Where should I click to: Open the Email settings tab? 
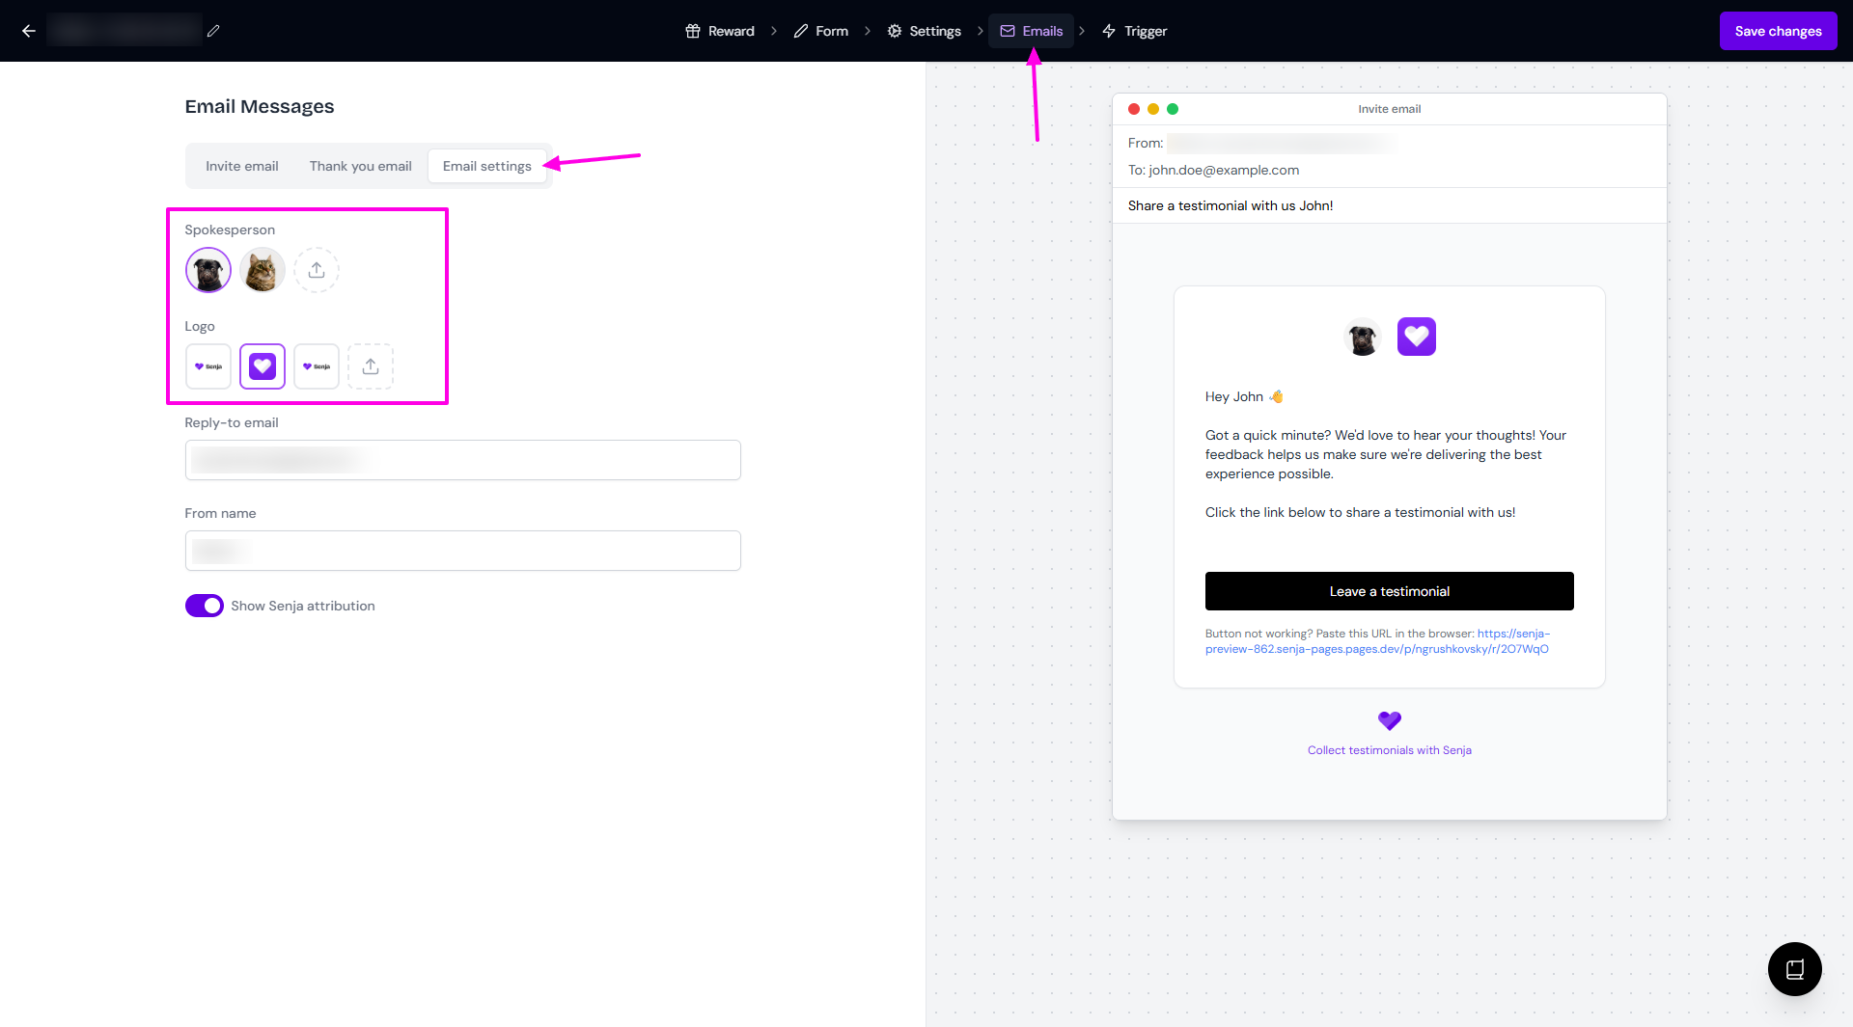coord(486,166)
